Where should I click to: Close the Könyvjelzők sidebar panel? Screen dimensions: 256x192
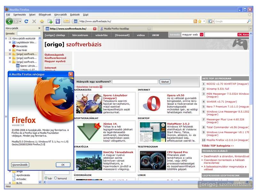pyautogui.click(x=39, y=28)
